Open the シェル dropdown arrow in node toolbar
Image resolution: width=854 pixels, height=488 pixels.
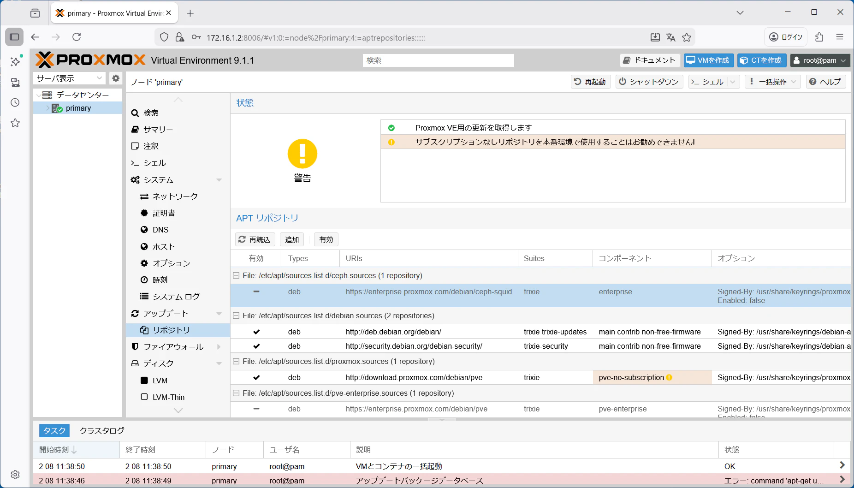coord(733,82)
